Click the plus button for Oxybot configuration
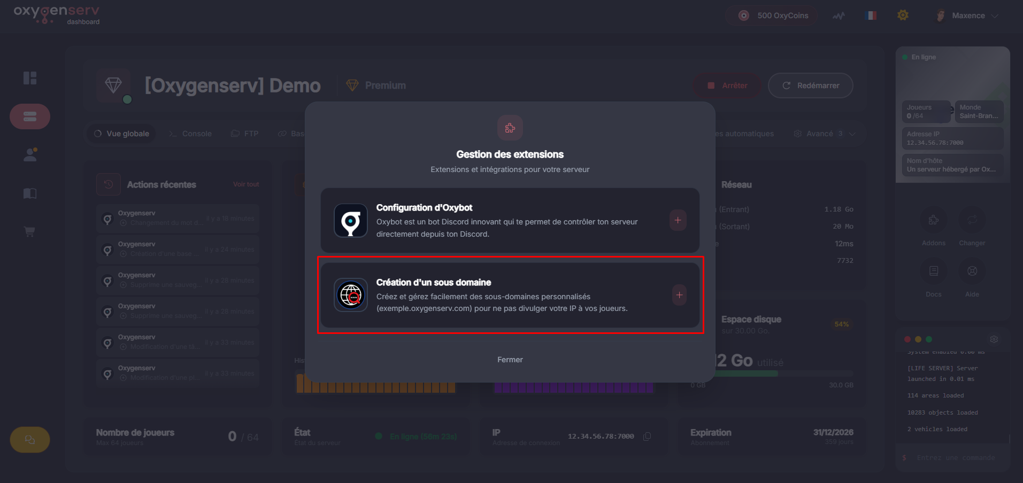The width and height of the screenshot is (1023, 483). pyautogui.click(x=678, y=220)
